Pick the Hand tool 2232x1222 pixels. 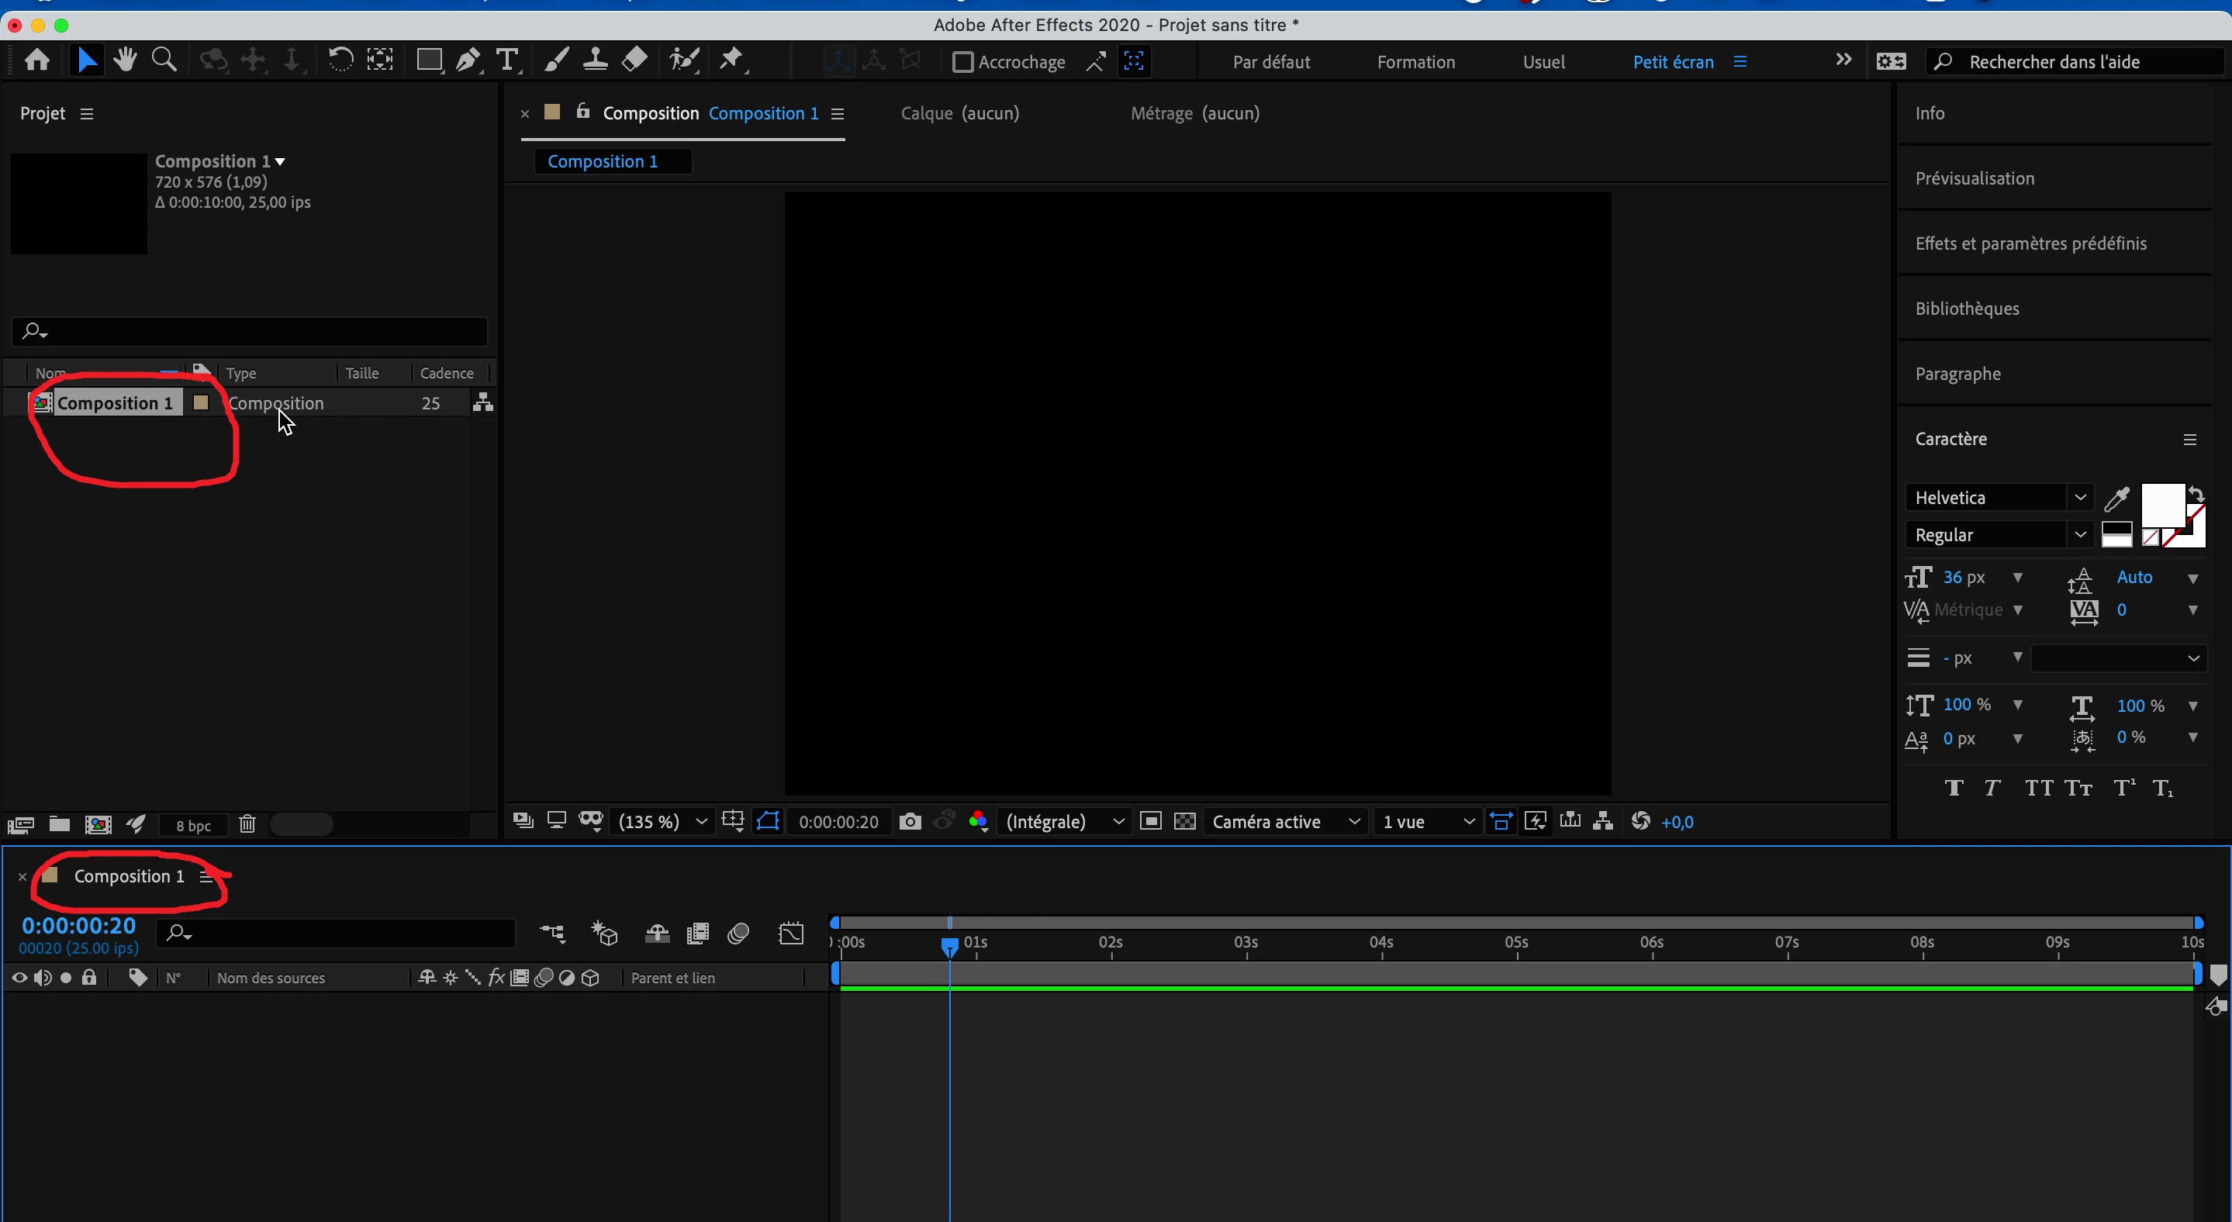125,60
